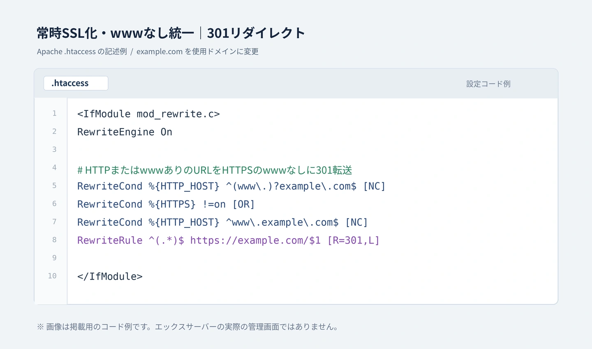Click line number 1 in the gutter

(54, 113)
